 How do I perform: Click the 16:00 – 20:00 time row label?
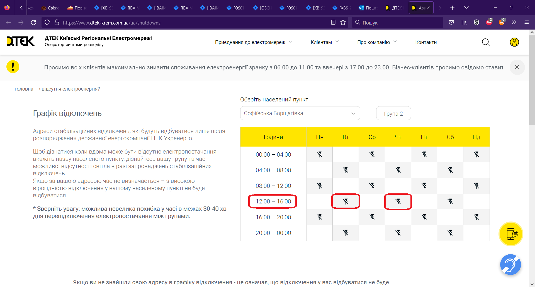(273, 217)
